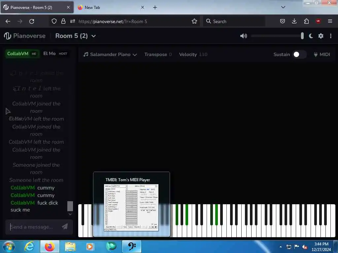Viewport: 338px width, 253px height.
Task: Click the El Mo host user badge
Action: pos(55,54)
